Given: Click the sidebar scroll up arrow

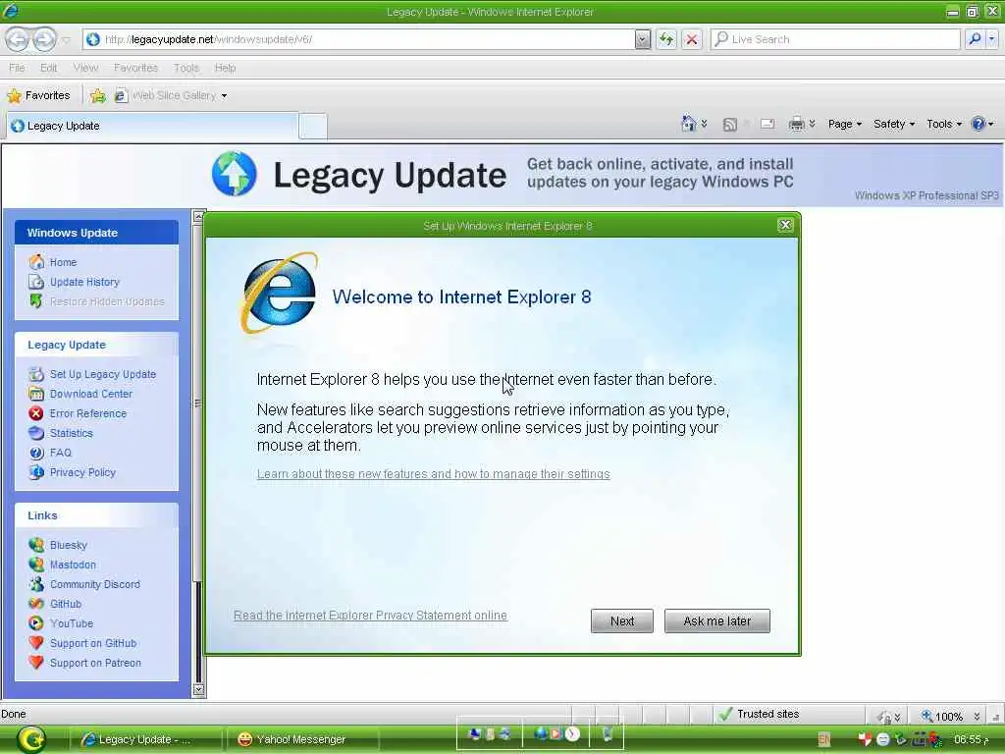Looking at the screenshot, I should 198,216.
